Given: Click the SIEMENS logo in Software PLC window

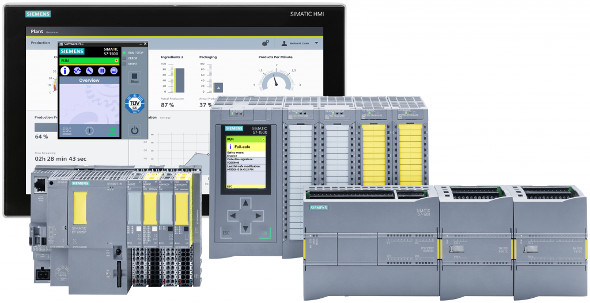Looking at the screenshot, I should (72, 51).
